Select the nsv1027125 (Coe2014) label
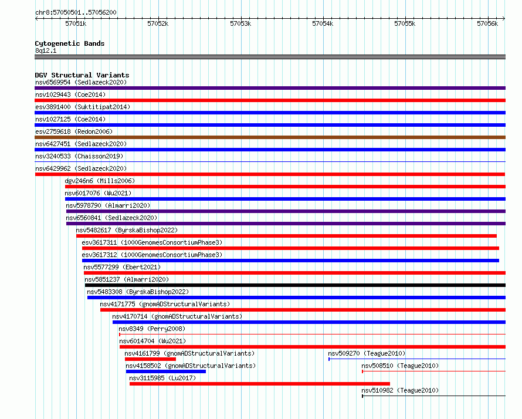 click(x=70, y=119)
